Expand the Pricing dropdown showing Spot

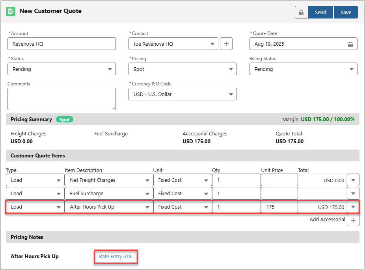[182, 69]
